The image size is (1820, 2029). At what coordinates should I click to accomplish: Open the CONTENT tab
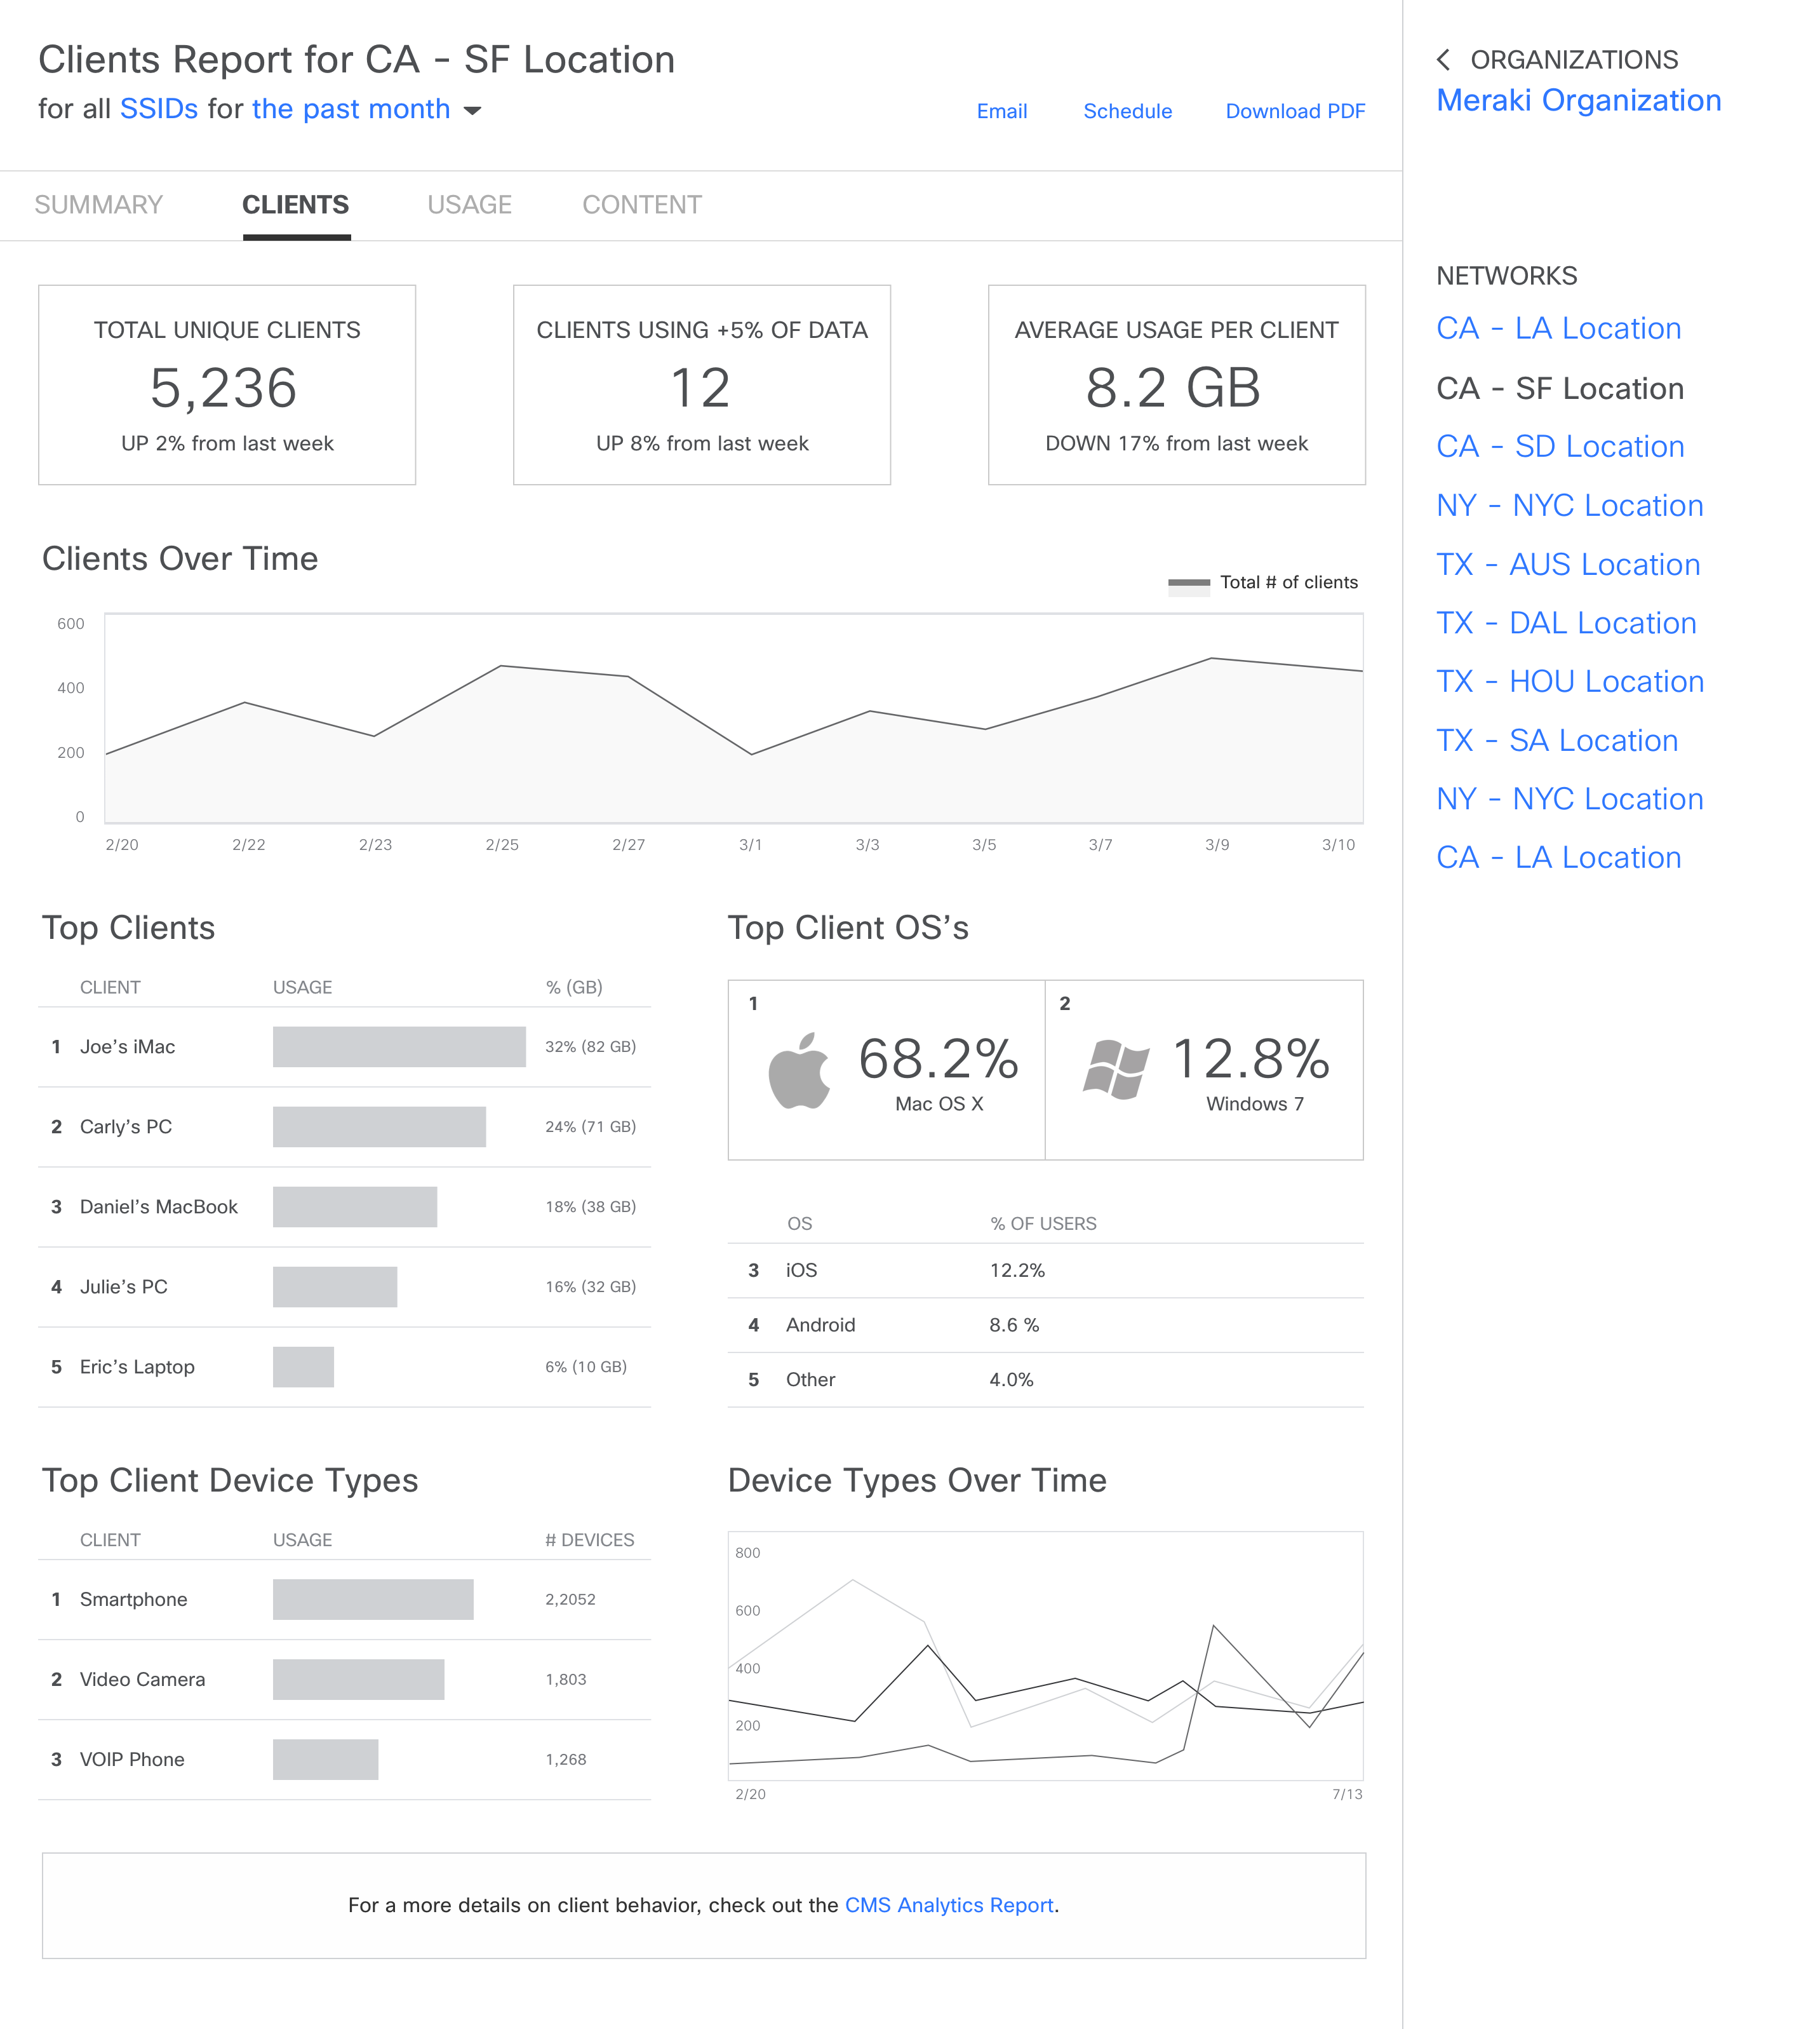tap(642, 205)
